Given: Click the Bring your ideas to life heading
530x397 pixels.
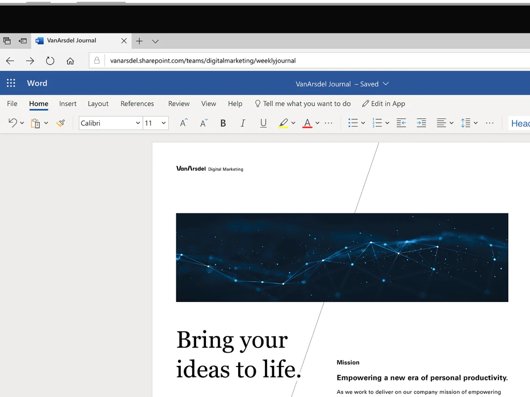Looking at the screenshot, I should point(239,355).
